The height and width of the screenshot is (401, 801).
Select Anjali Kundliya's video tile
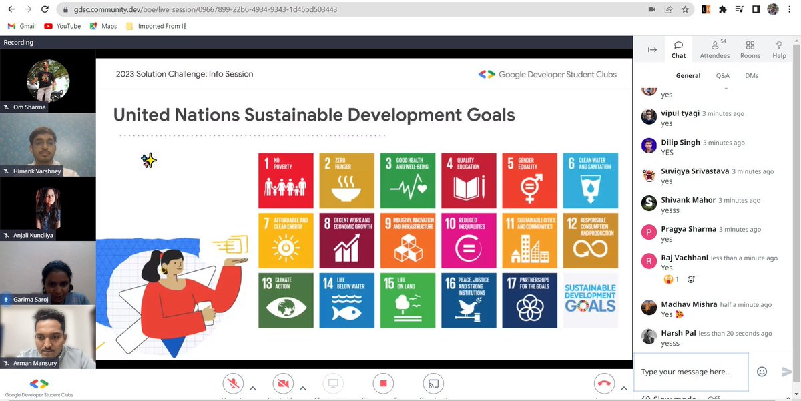[48, 209]
